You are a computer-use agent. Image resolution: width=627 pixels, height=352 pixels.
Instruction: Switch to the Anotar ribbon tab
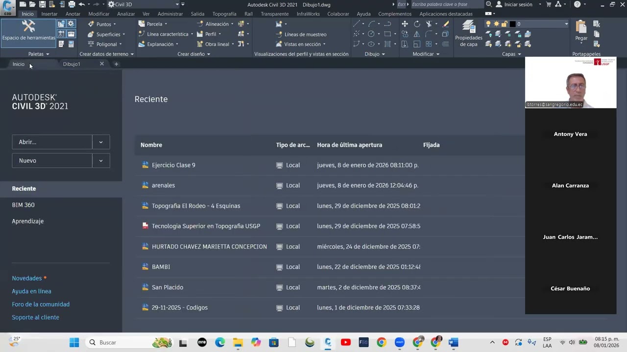[73, 14]
